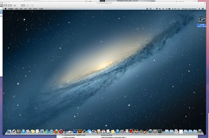The width and height of the screenshot is (209, 138).
Task: Open Activity Monitor dock icon
Action: pyautogui.click(x=160, y=131)
